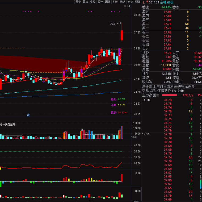The image size is (202, 202).
Task: Click the R margin-trading badge
Action: pyautogui.click(x=147, y=2)
